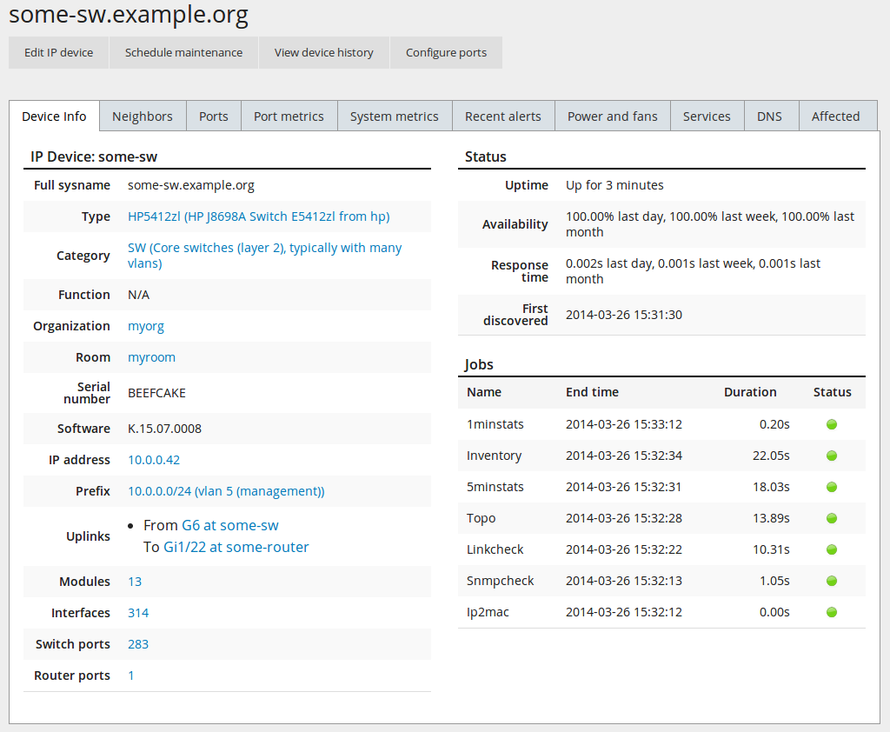Click green status icon for 1minstats job
Image resolution: width=890 pixels, height=732 pixels.
831,424
